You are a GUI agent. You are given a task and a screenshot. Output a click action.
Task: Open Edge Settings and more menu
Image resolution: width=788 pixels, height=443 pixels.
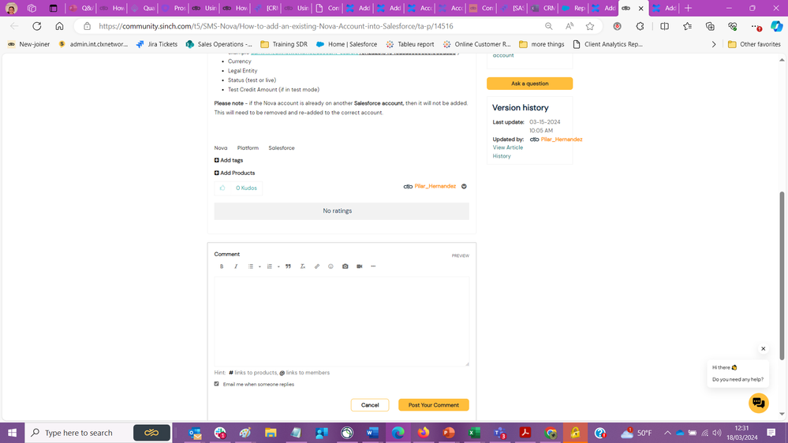[756, 26]
